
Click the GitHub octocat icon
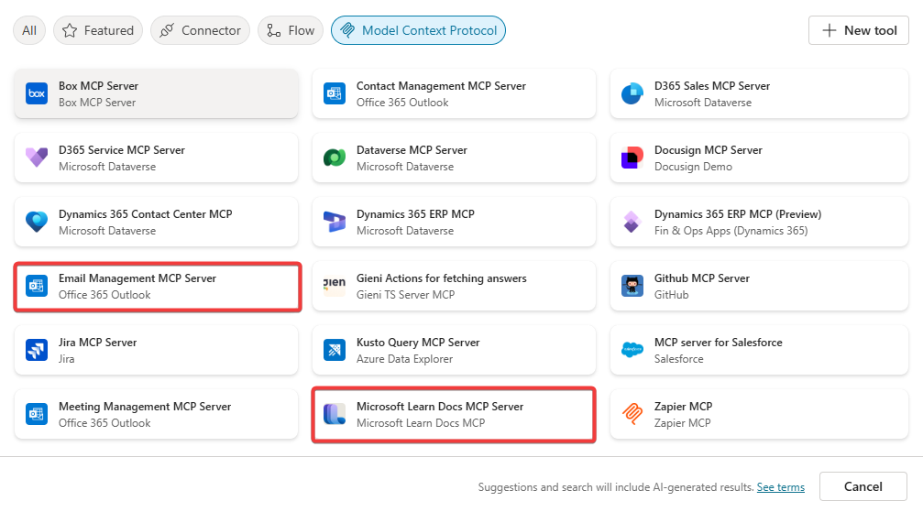632,286
